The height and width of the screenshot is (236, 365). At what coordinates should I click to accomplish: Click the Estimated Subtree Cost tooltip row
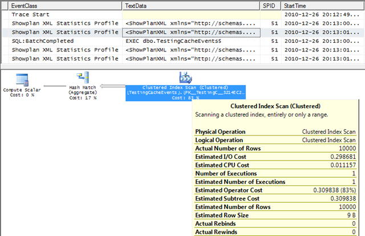[275, 199]
